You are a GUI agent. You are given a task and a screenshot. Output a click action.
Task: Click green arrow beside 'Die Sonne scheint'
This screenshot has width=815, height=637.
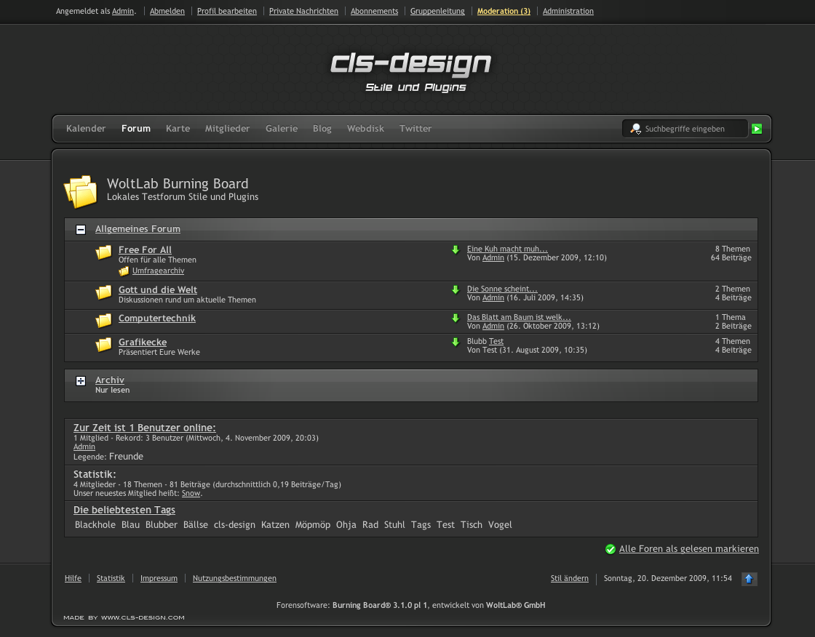(x=456, y=289)
